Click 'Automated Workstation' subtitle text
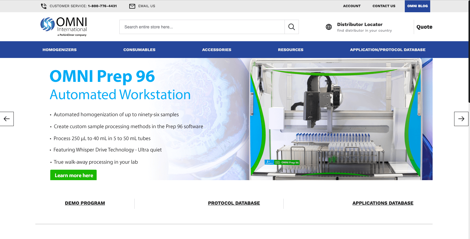The height and width of the screenshot is (239, 470). (x=120, y=95)
